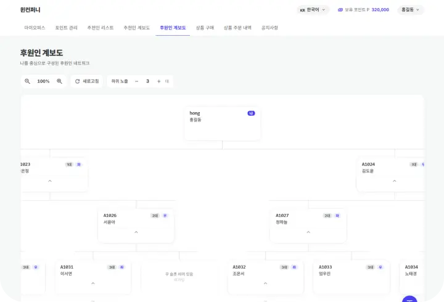Viewport: 444px width, 302px height.
Task: Click the 100% zoom level text
Action: click(x=43, y=81)
